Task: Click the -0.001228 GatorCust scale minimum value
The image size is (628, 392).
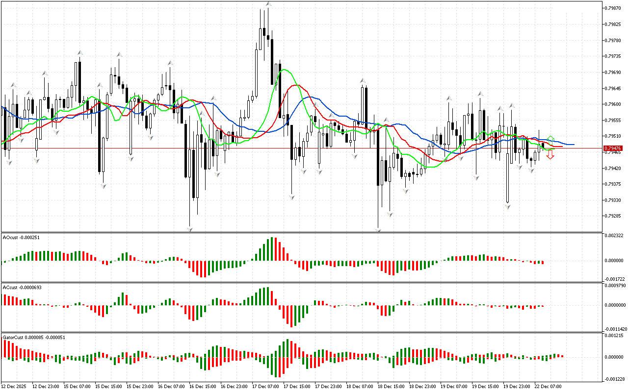Action: coord(615,379)
